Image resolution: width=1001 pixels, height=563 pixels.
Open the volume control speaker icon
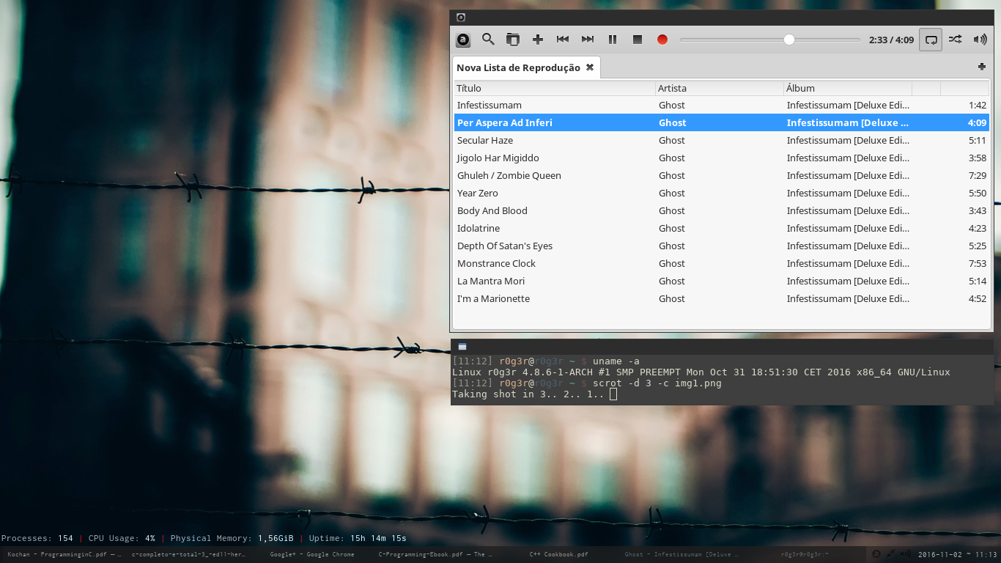click(x=980, y=40)
